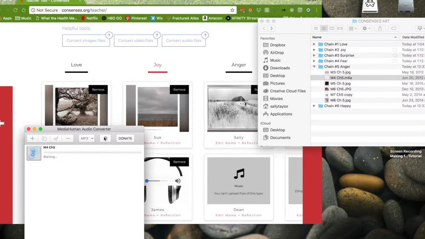The image size is (425, 239).
Task: Open MP3 format dropdown in converter
Action: pyautogui.click(x=87, y=138)
